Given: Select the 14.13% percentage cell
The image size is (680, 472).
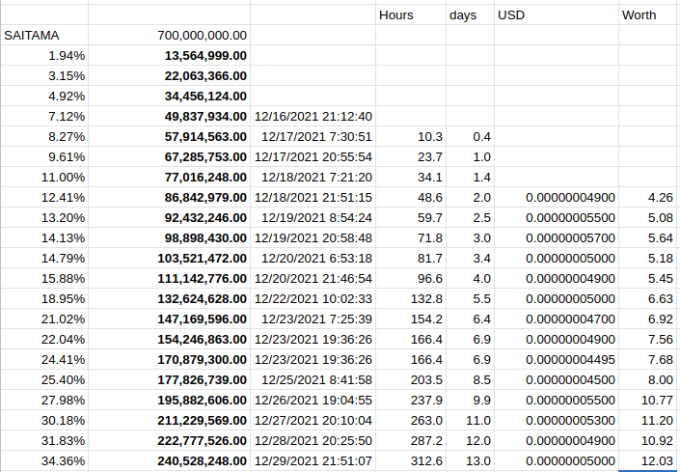Looking at the screenshot, I should click(44, 237).
